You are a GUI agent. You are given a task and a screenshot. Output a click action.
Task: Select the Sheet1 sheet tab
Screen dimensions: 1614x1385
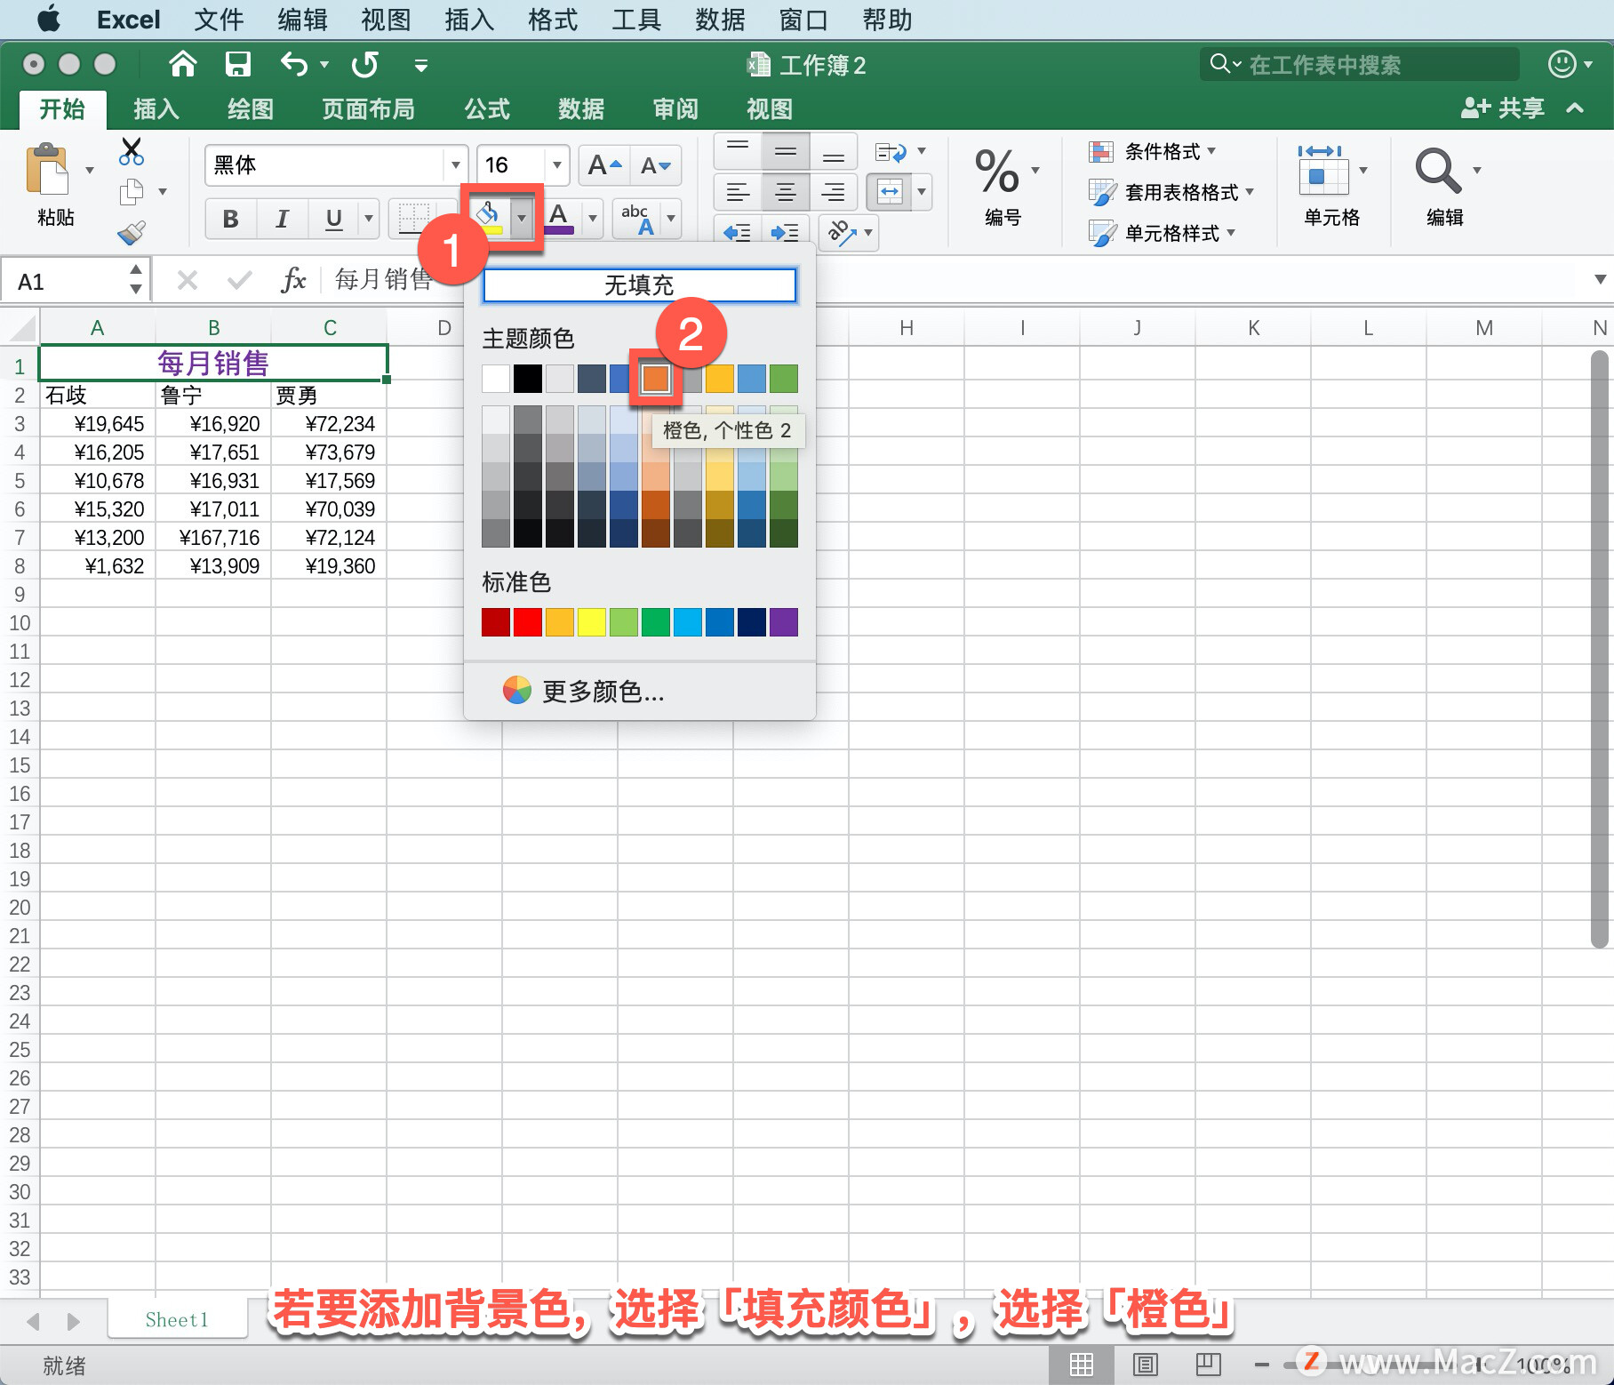pyautogui.click(x=177, y=1319)
